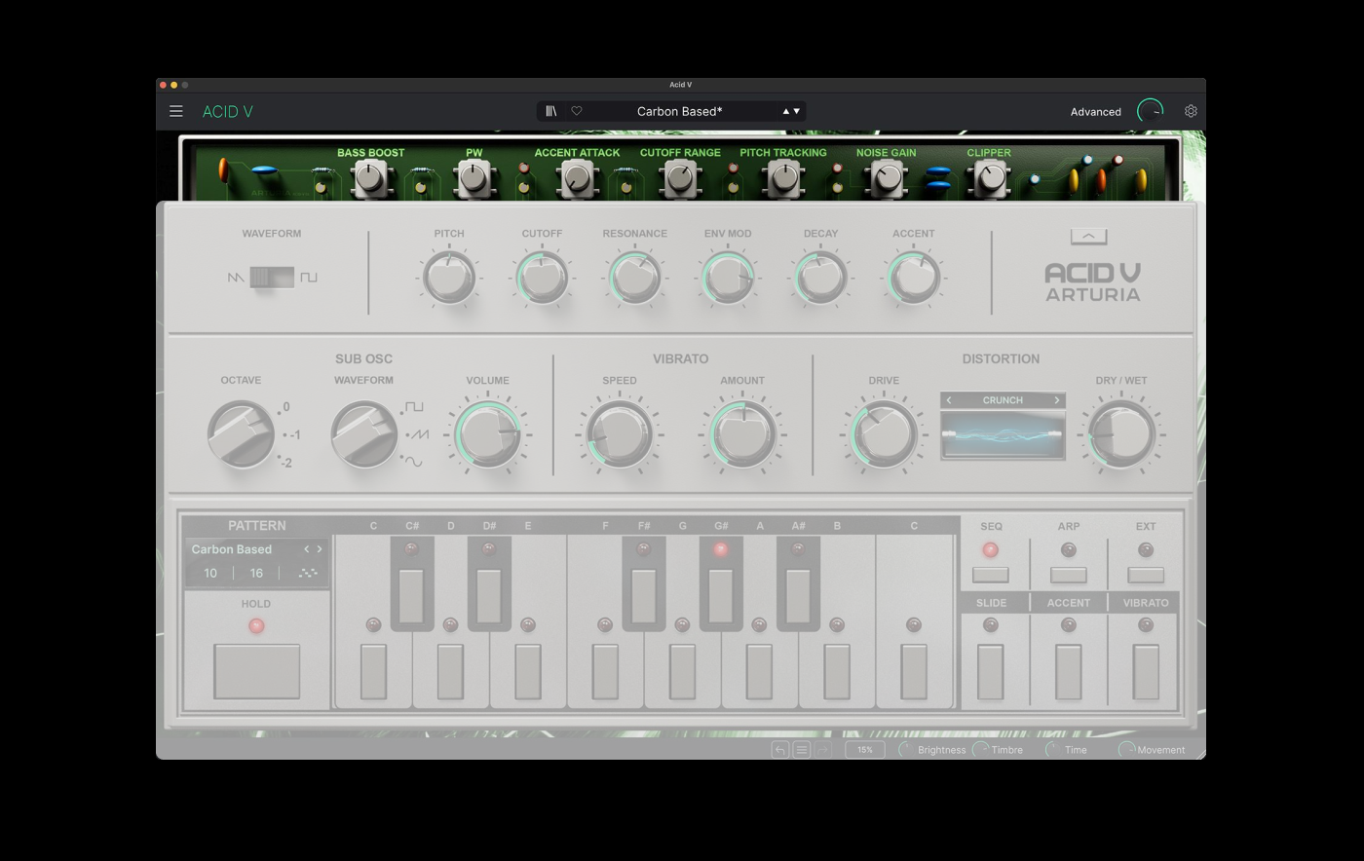Click the pattern length value 16

pyautogui.click(x=256, y=573)
